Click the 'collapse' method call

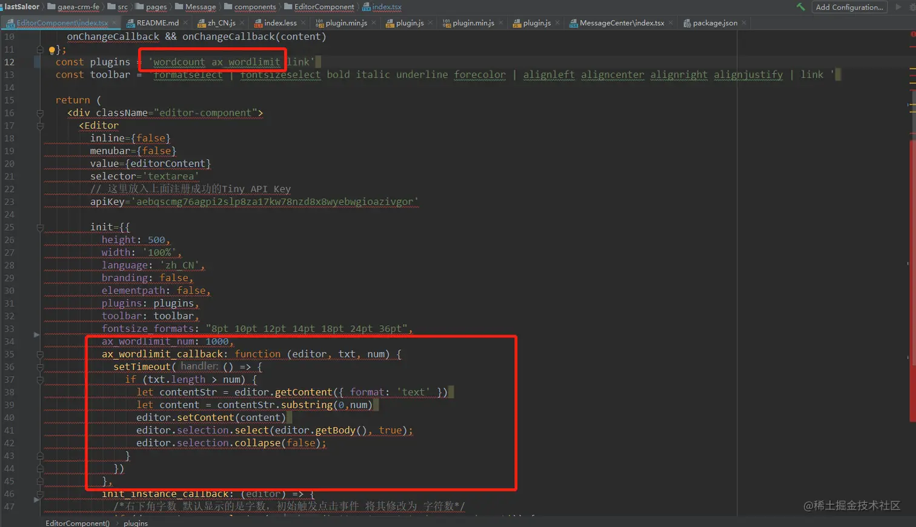point(257,443)
